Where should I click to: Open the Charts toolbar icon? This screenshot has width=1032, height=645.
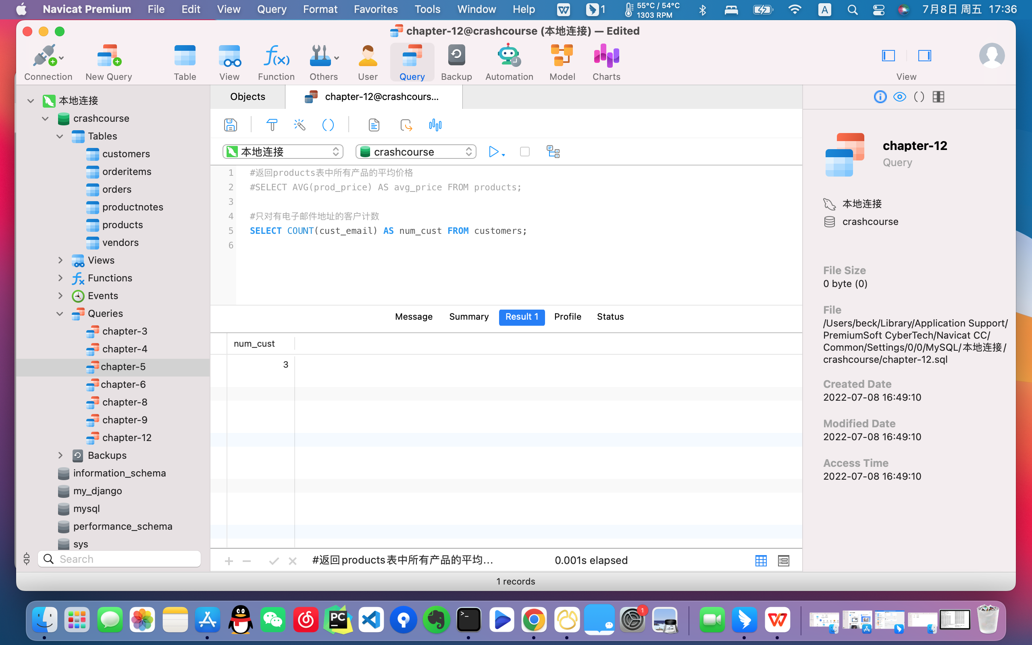tap(606, 56)
